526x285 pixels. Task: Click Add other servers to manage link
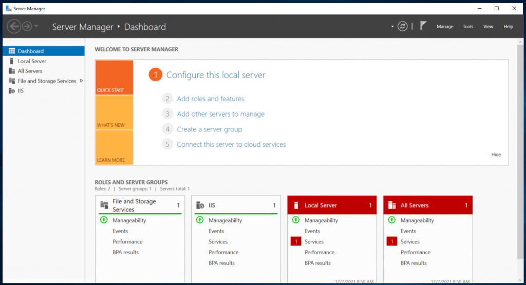click(221, 114)
